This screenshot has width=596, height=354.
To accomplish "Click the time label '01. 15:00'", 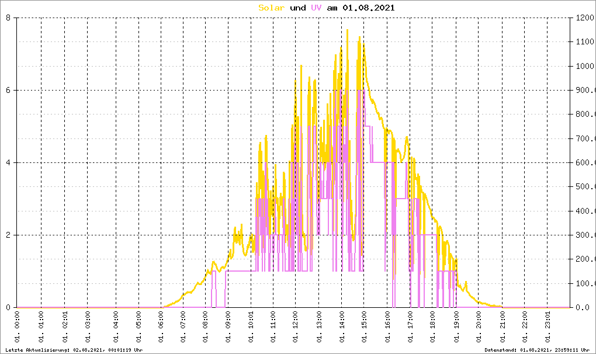I will pyautogui.click(x=364, y=327).
